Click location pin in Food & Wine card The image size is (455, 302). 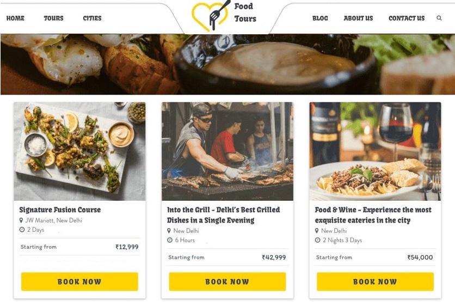pyautogui.click(x=317, y=231)
